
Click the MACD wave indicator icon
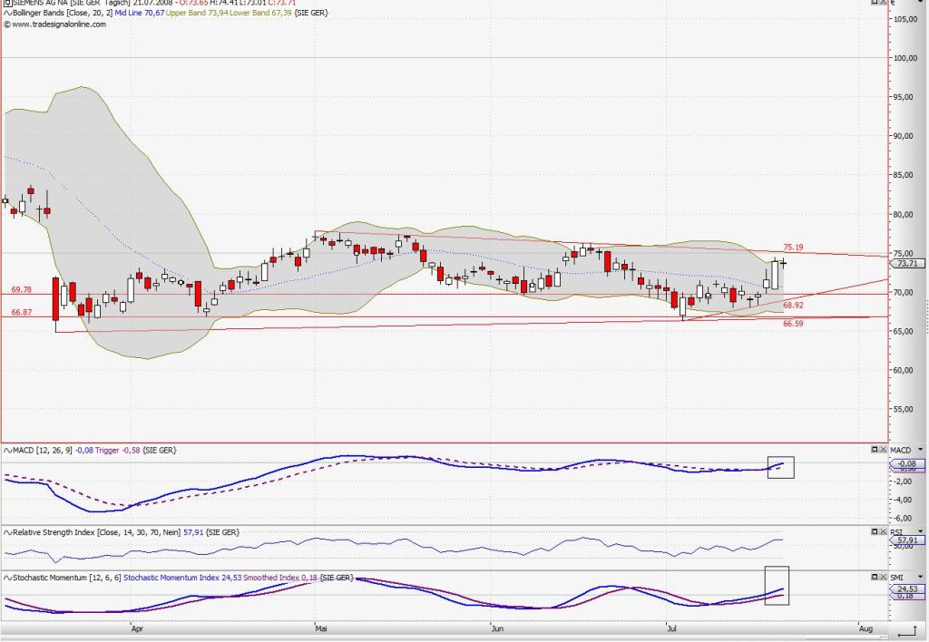(7, 451)
